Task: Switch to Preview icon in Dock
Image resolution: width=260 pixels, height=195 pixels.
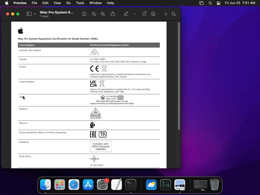Action: [x=180, y=185]
